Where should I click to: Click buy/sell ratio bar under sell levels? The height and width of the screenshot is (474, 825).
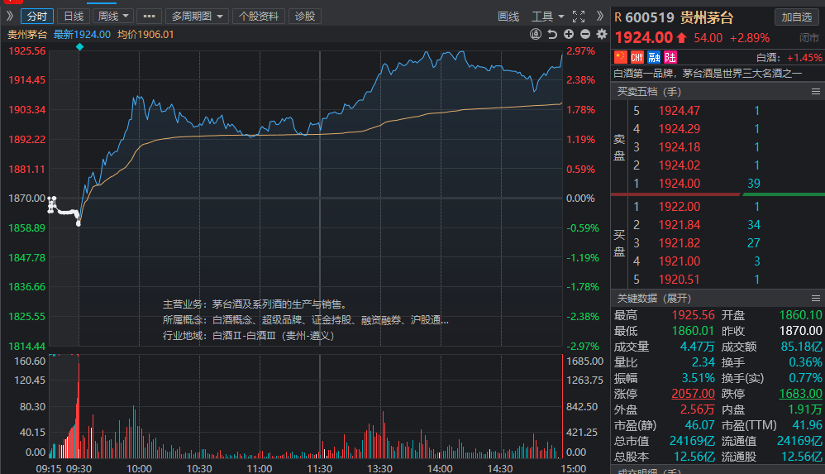tap(718, 194)
